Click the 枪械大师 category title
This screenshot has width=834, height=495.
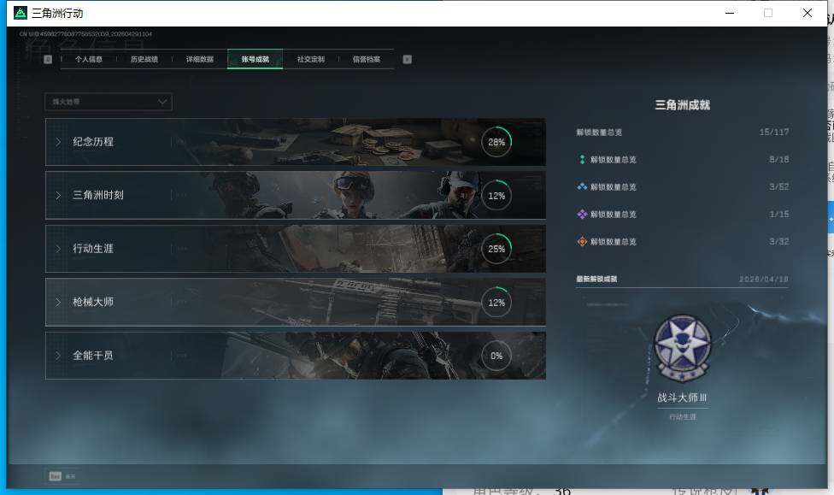coord(93,302)
